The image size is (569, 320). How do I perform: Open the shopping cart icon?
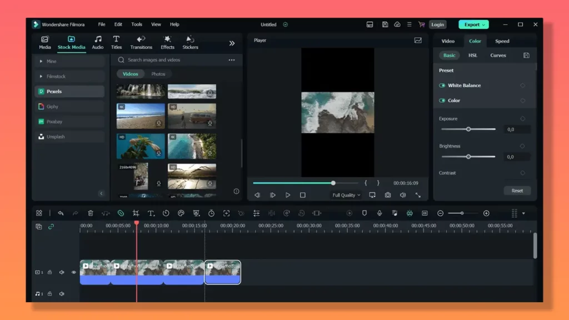tap(421, 24)
